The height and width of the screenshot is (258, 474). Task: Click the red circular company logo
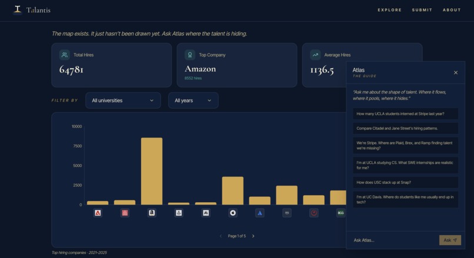(314, 213)
